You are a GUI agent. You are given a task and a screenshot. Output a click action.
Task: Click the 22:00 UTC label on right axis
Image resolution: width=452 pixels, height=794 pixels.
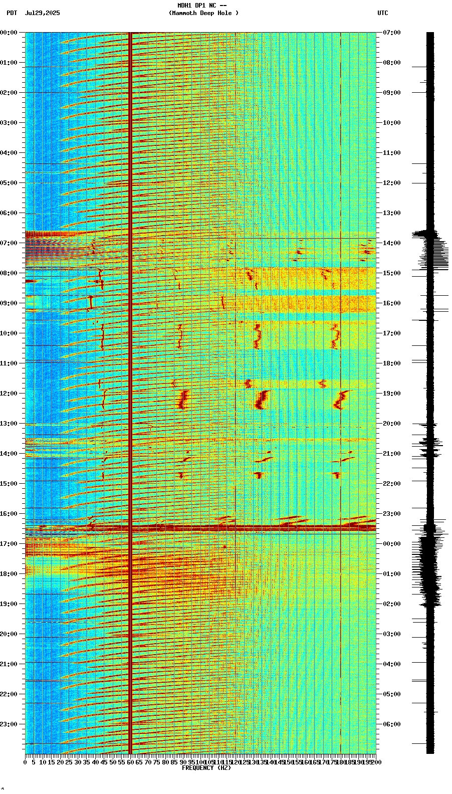pyautogui.click(x=392, y=484)
